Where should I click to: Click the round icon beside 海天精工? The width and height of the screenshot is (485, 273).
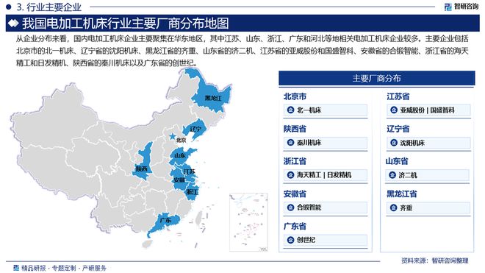290,175
